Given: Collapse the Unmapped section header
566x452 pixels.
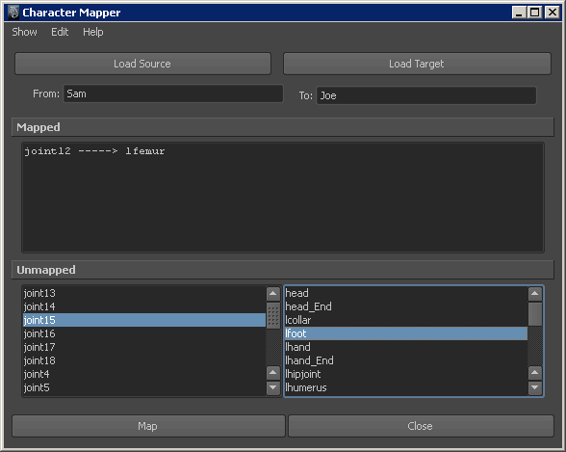Looking at the screenshot, I should (283, 270).
